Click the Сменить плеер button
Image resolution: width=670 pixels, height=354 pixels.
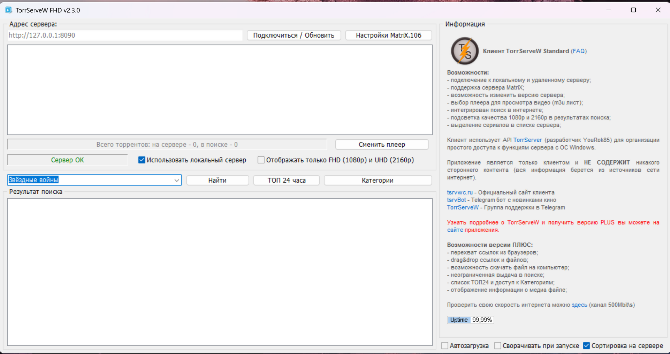click(x=382, y=145)
